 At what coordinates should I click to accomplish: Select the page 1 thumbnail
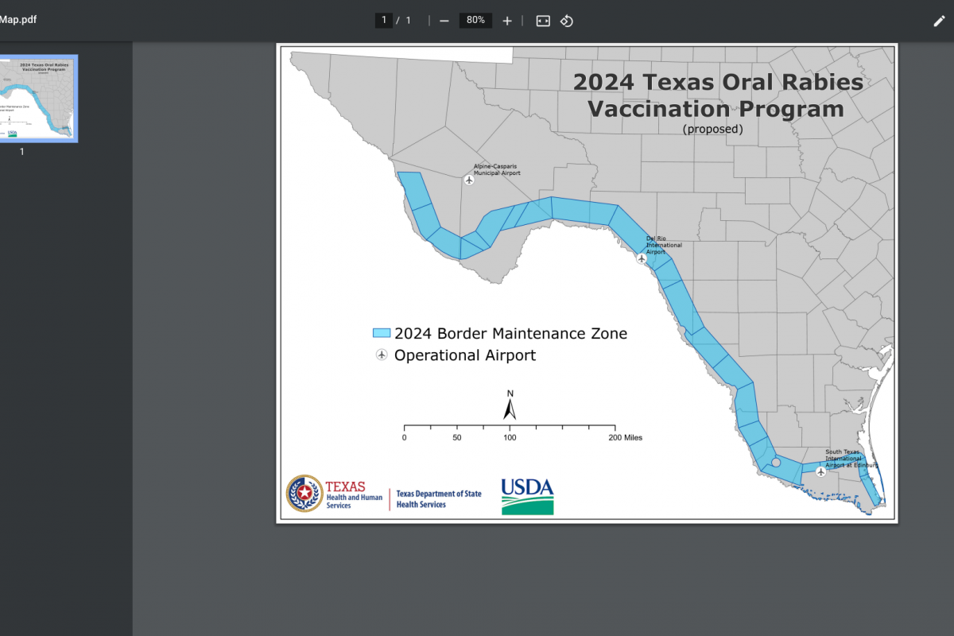[x=38, y=99]
